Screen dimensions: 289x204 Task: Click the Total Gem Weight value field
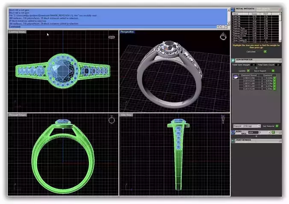[254, 65]
